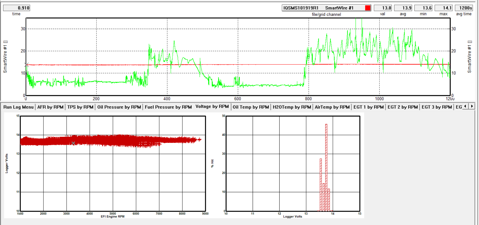Screen dimensions: 479x225
Task: Switch to the Oil Temp by RPM tab
Action: click(x=251, y=107)
